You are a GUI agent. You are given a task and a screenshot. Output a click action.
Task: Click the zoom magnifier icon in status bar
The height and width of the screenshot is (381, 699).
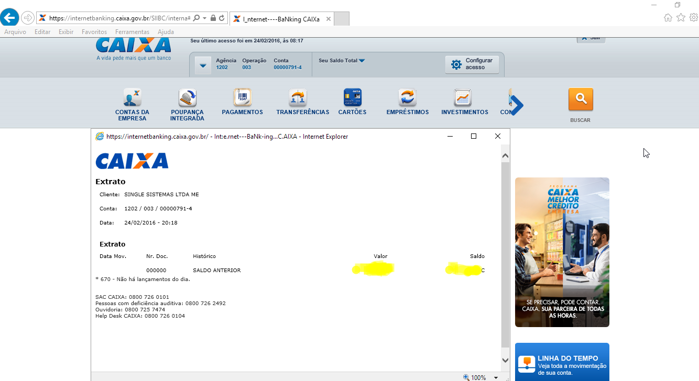[466, 377]
